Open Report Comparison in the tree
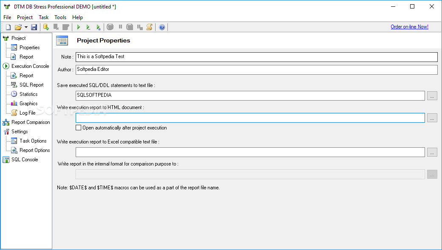The height and width of the screenshot is (250, 442). point(31,122)
